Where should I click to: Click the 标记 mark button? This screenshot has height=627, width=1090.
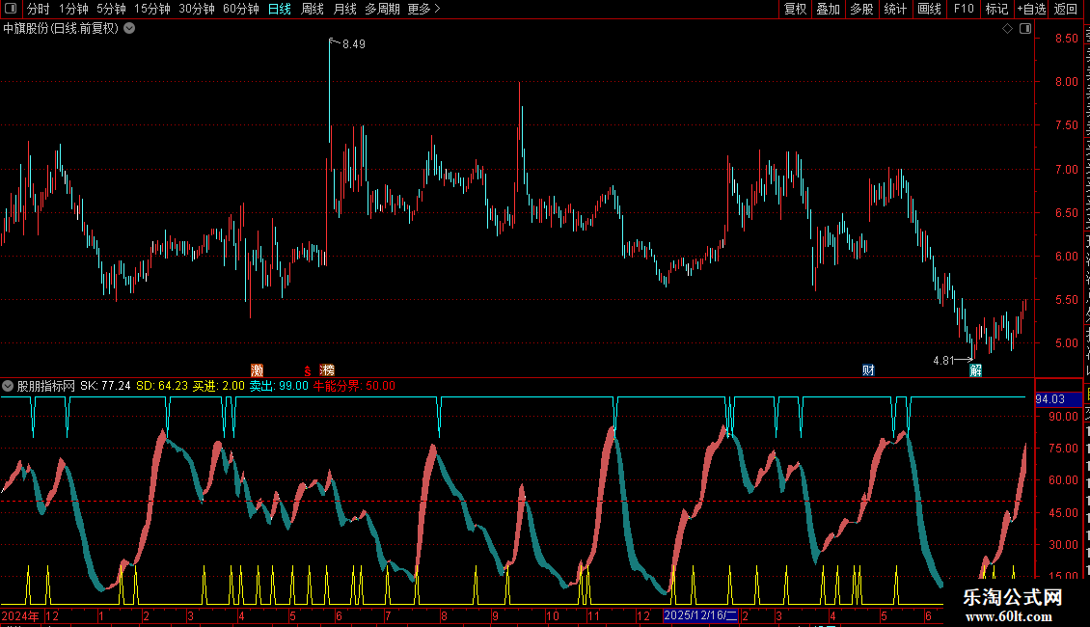click(x=996, y=9)
